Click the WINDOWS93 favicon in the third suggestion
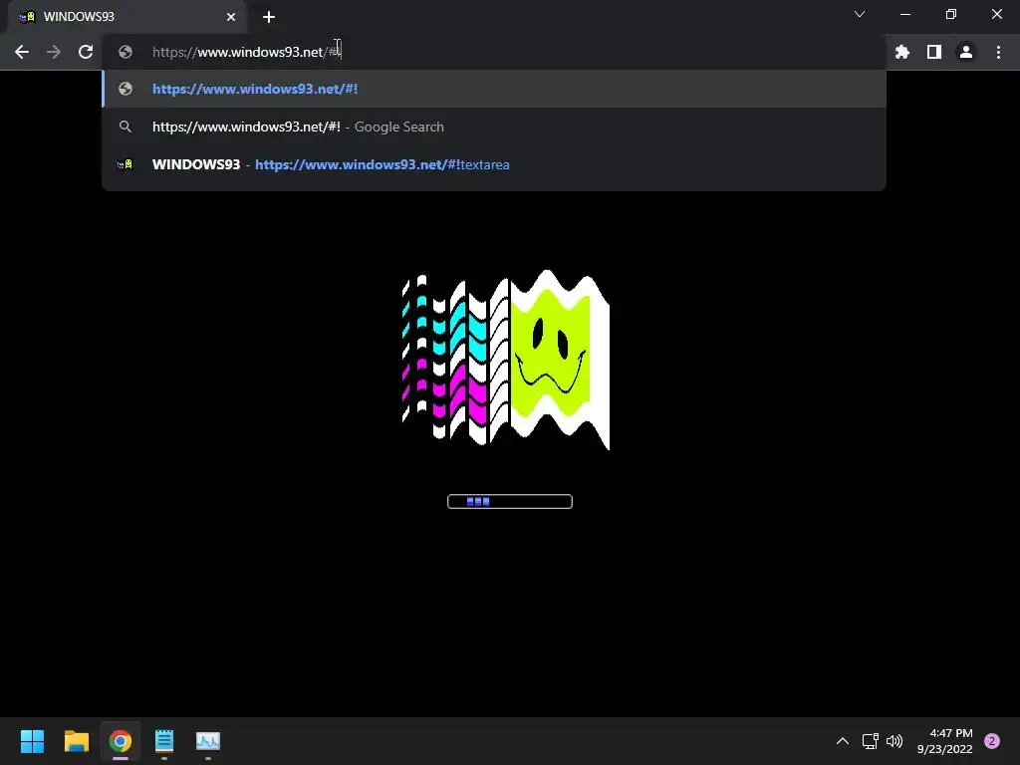1020x765 pixels. [x=125, y=164]
